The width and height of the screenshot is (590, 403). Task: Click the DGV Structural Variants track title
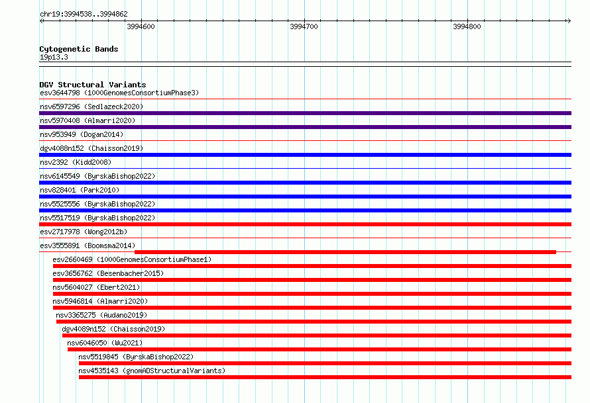pyautogui.click(x=93, y=85)
